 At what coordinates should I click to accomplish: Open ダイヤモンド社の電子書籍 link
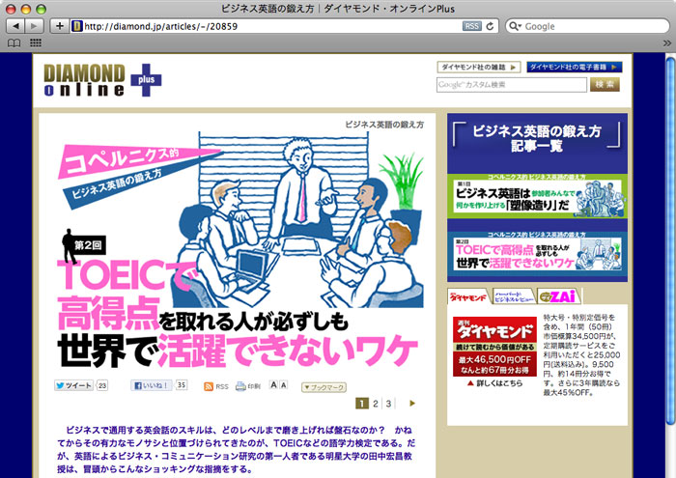[x=574, y=68]
